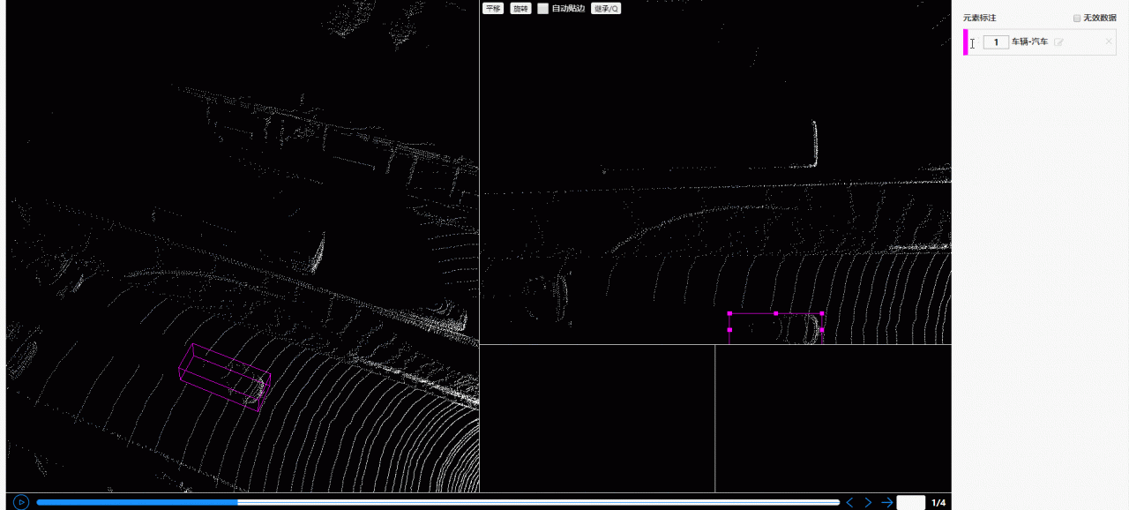The height and width of the screenshot is (510, 1129).
Task: Go to previous frame chevron
Action: click(x=850, y=502)
